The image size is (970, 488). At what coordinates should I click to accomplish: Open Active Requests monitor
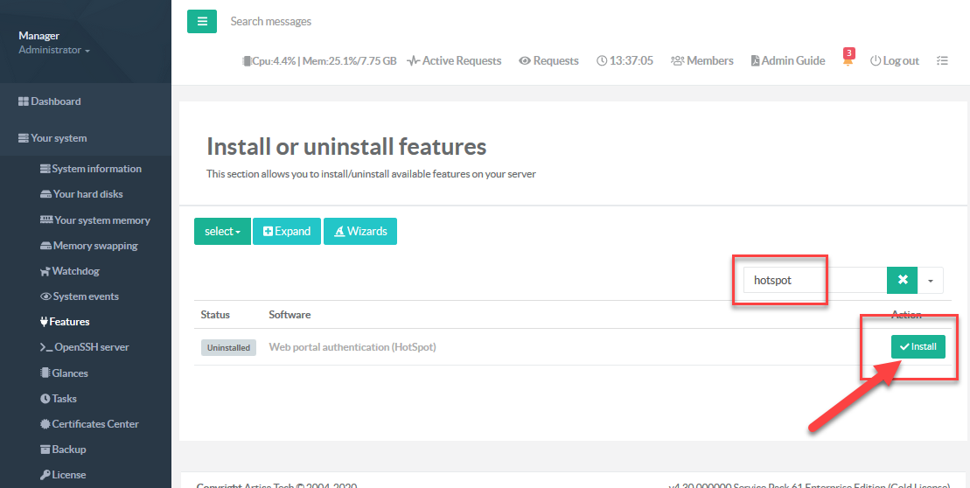coord(454,61)
